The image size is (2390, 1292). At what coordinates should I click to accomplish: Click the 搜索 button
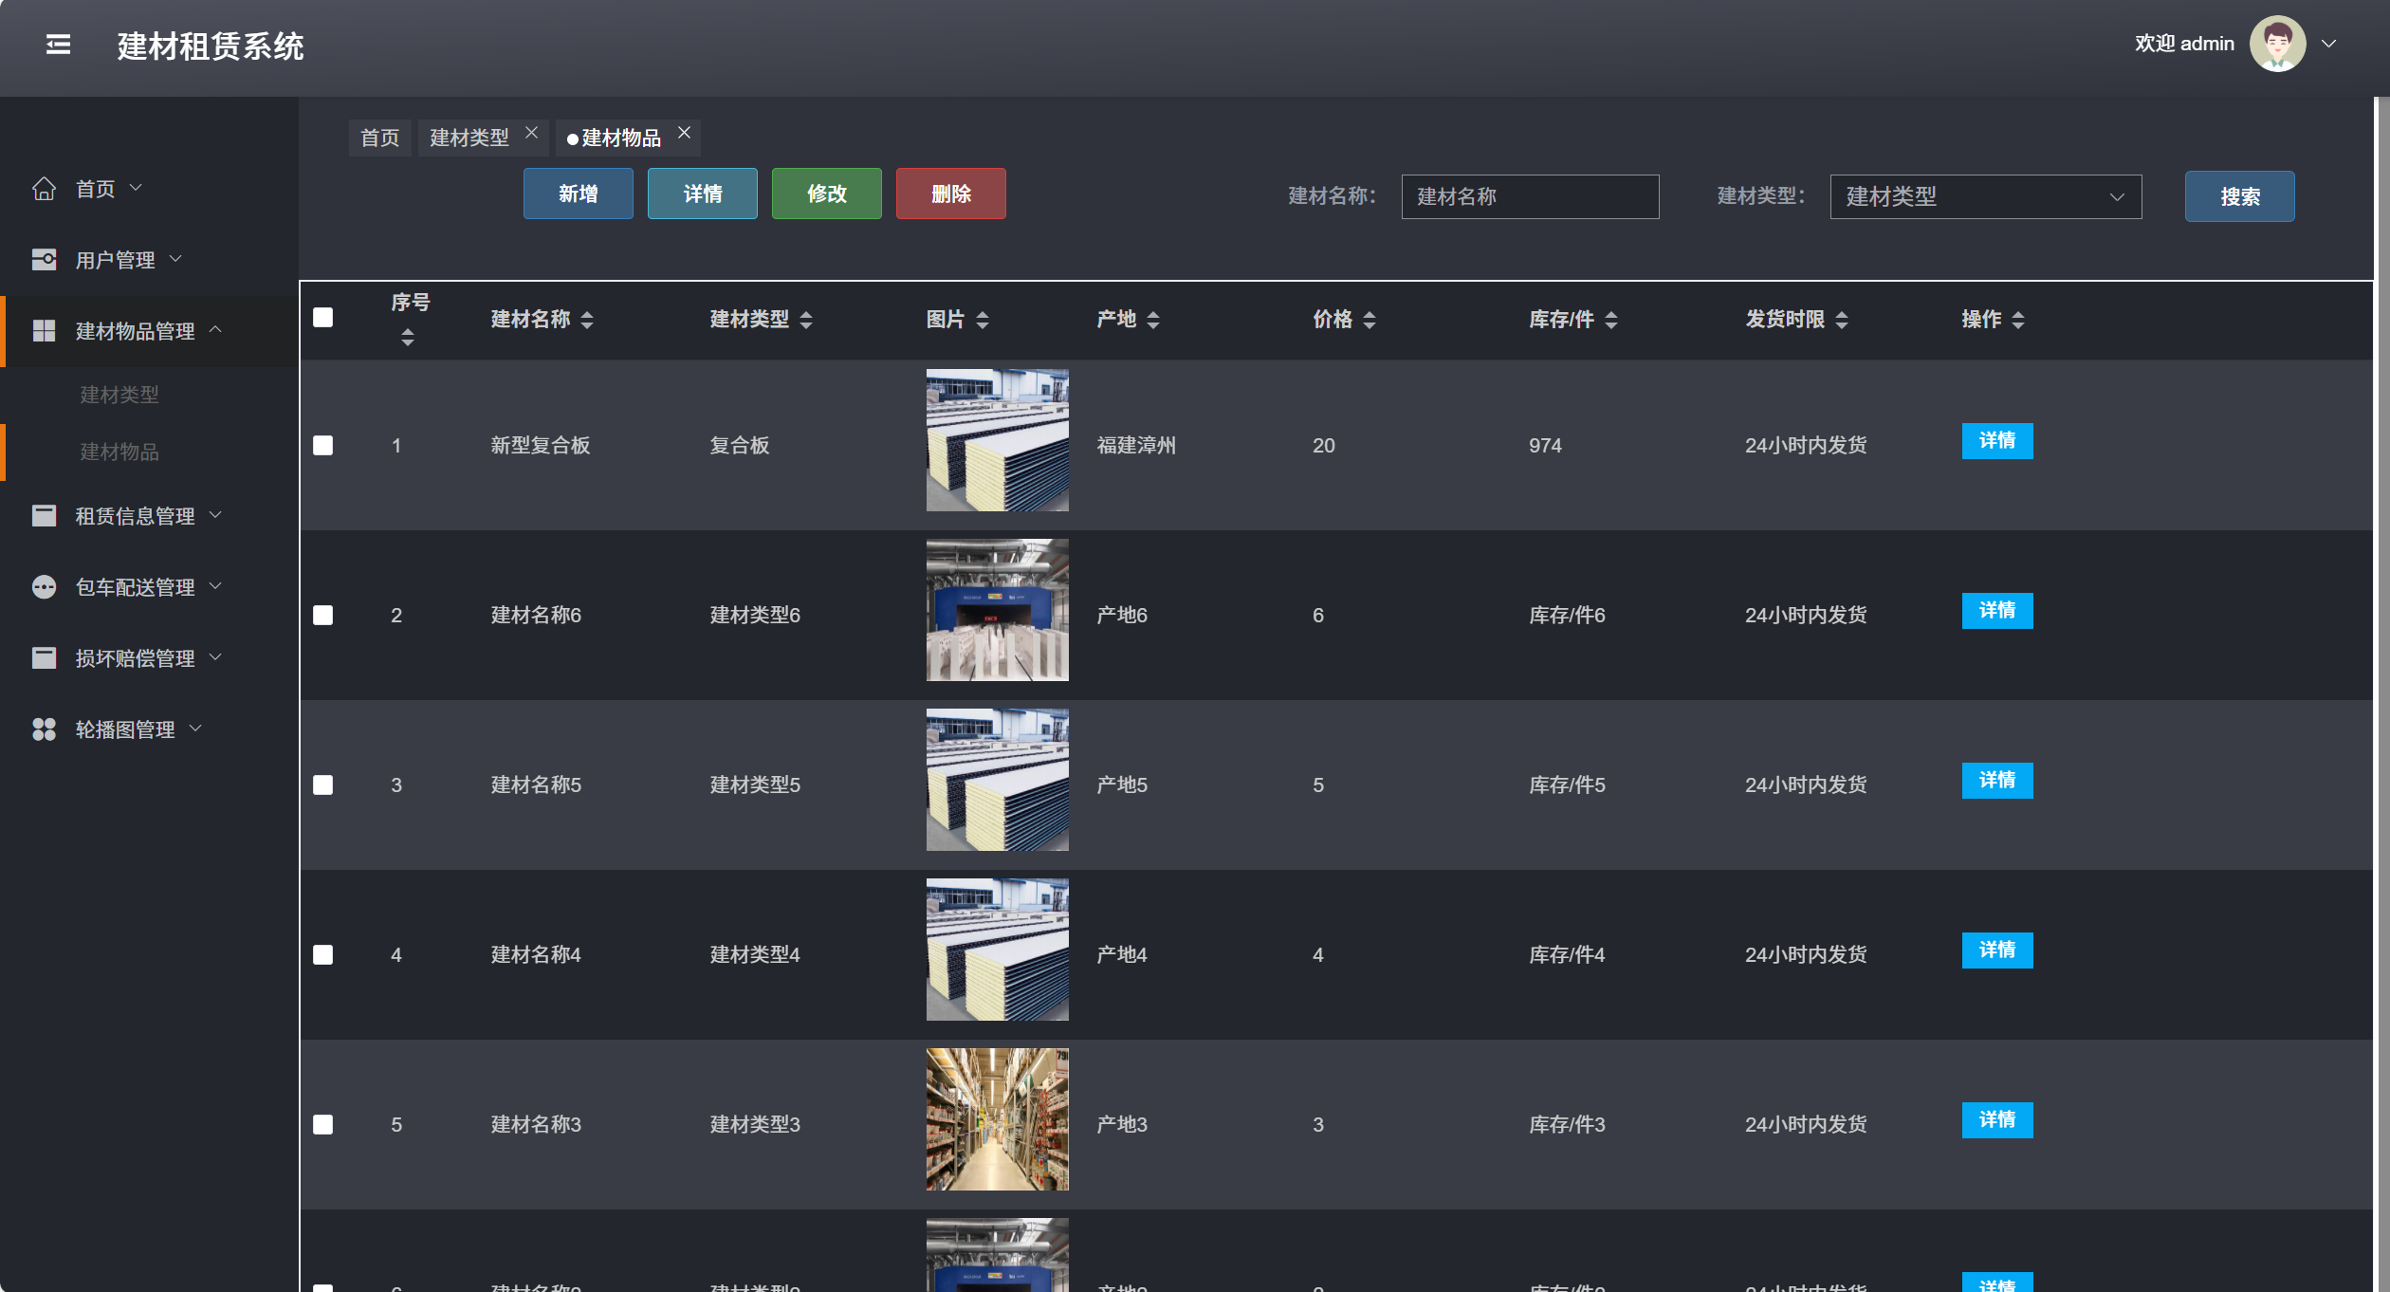pyautogui.click(x=2238, y=196)
